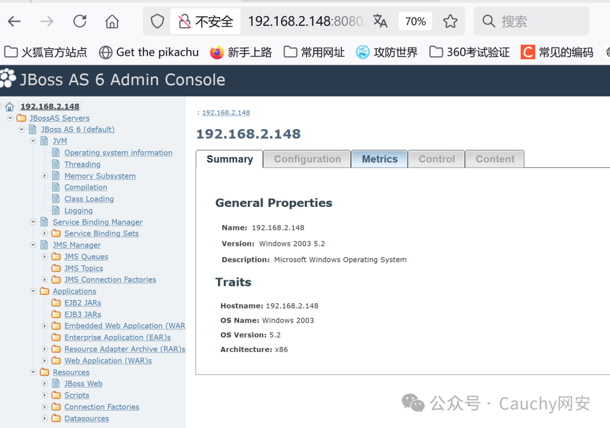This screenshot has height=428, width=610.
Task: Open the 攻防世界 bookmark
Action: [x=387, y=52]
